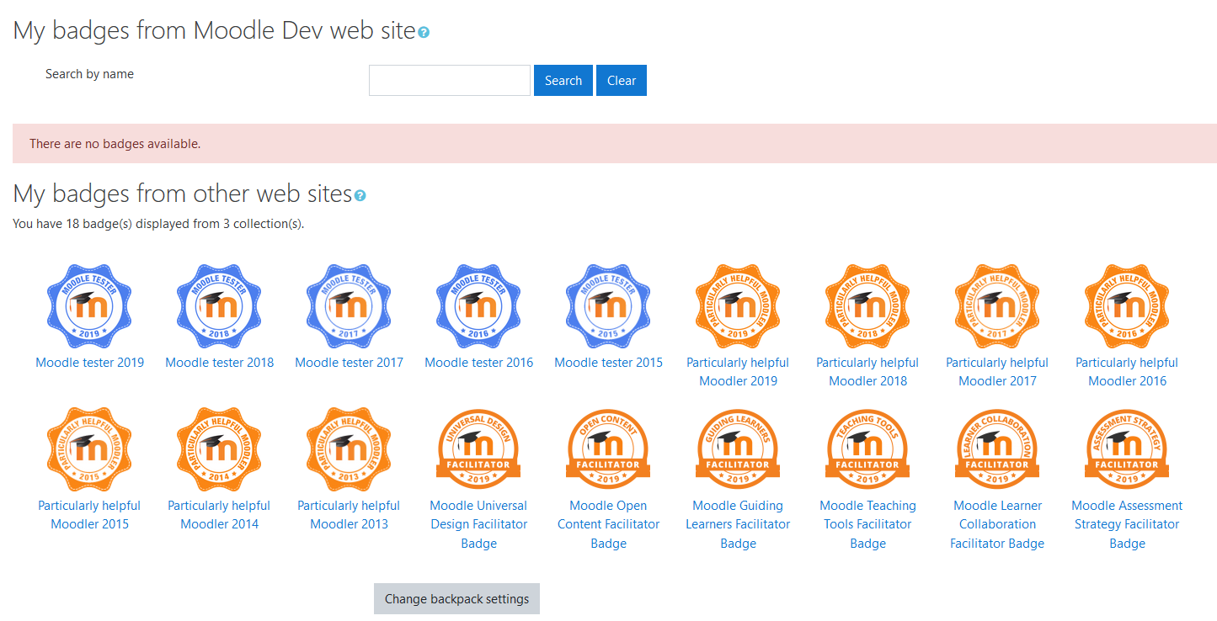This screenshot has width=1217, height=621.
Task: Click the 'Search by name' label
Action: point(89,74)
